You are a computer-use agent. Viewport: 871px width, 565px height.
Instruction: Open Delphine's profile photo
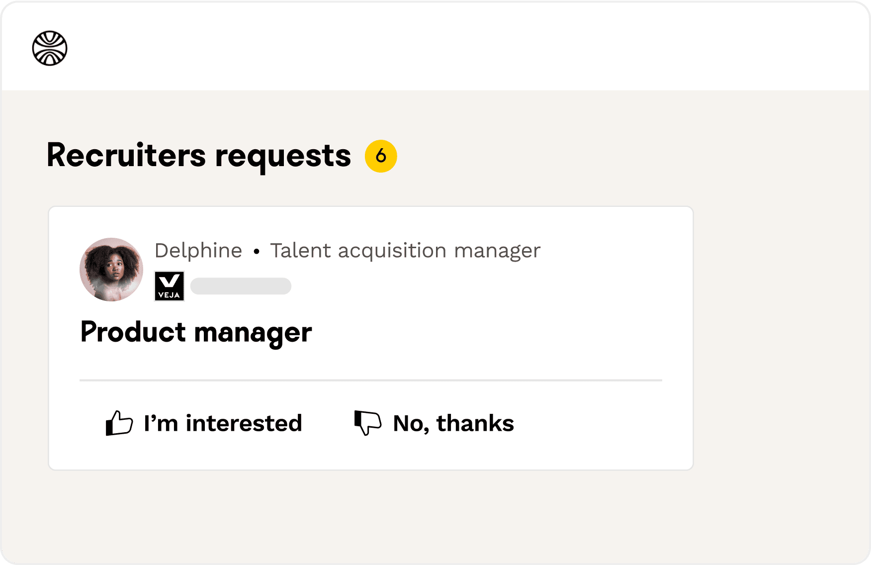[x=111, y=269]
